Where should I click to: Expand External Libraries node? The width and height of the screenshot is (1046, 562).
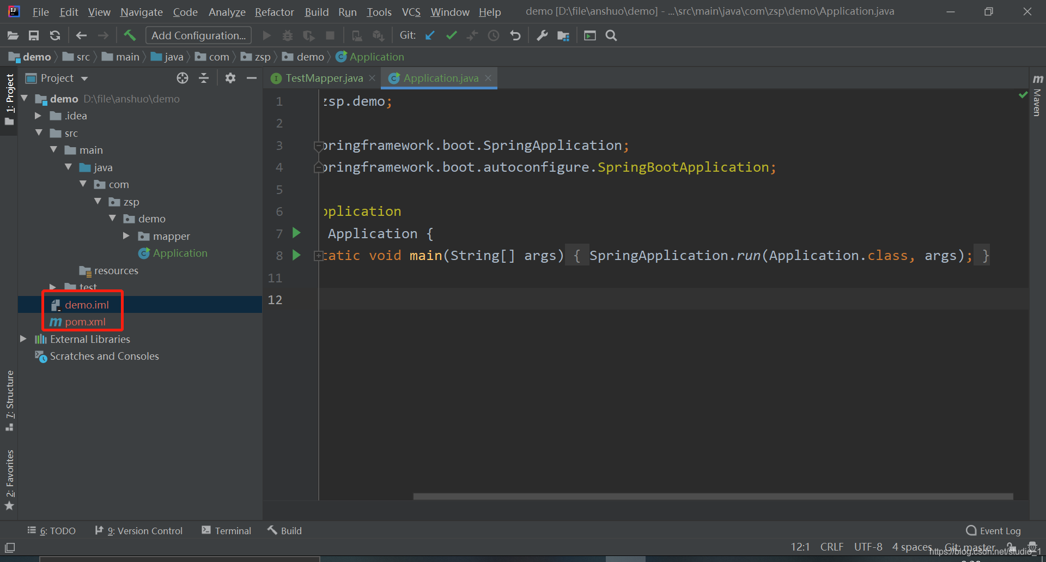[23, 339]
